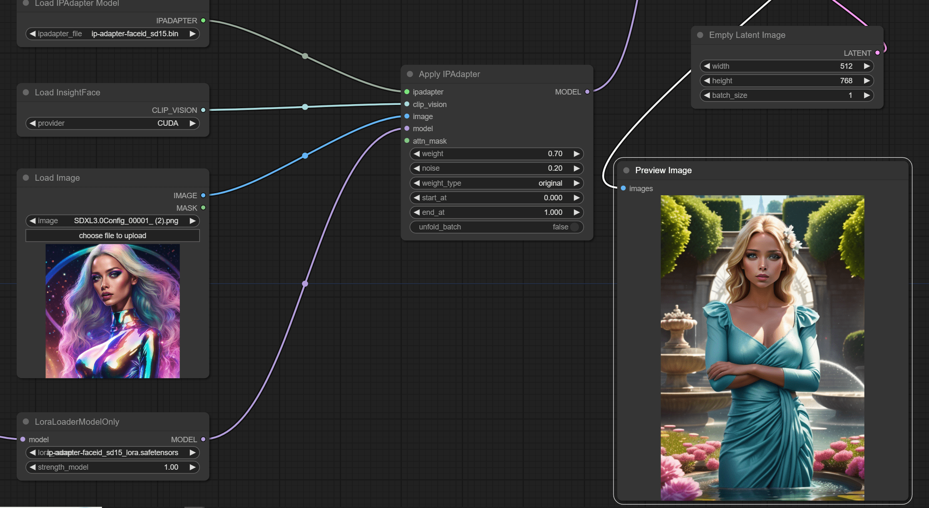Click the MODEL output socket on LoraLoaderModelOnly
The width and height of the screenshot is (929, 508).
pos(203,439)
